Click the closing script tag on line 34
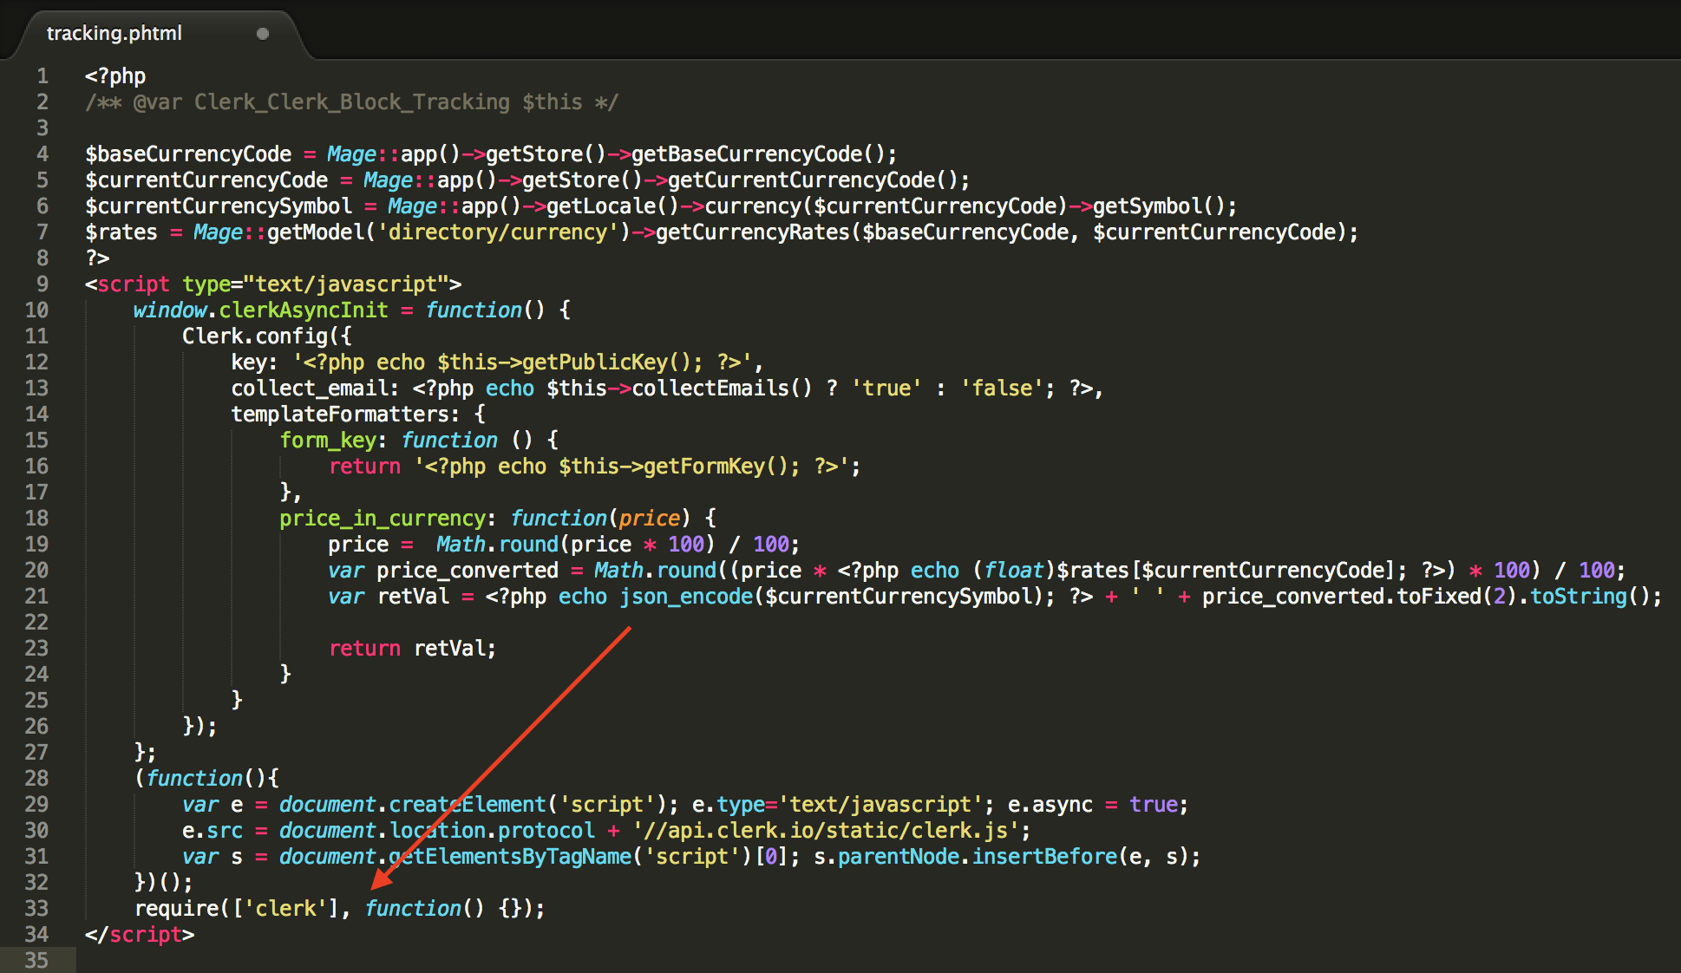 [x=140, y=935]
